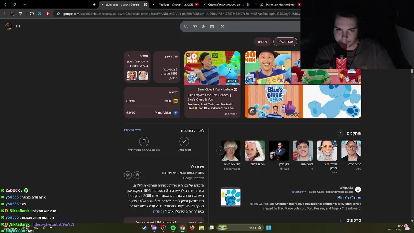
Task: Clear the search box with X icon
Action: coord(223,27)
